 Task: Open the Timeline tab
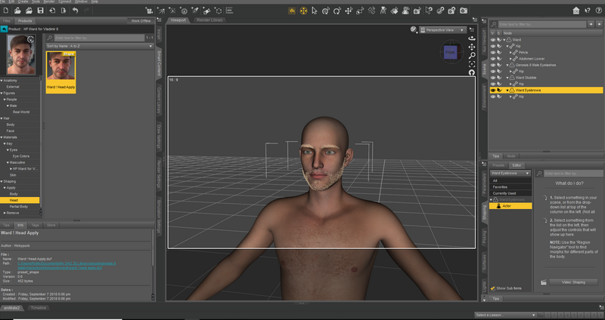point(39,308)
